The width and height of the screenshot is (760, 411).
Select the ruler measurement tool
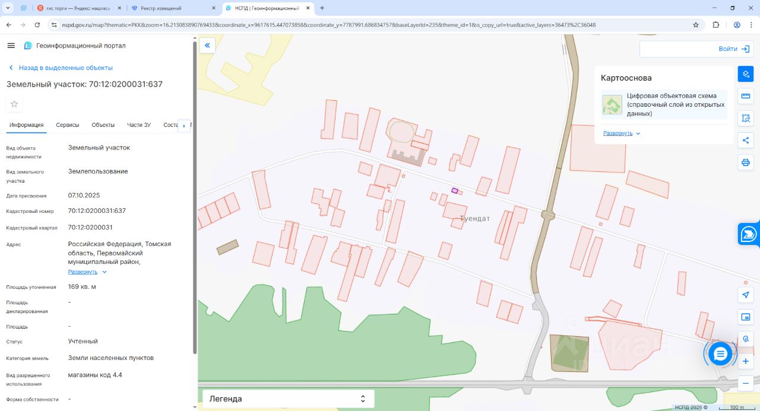click(746, 96)
